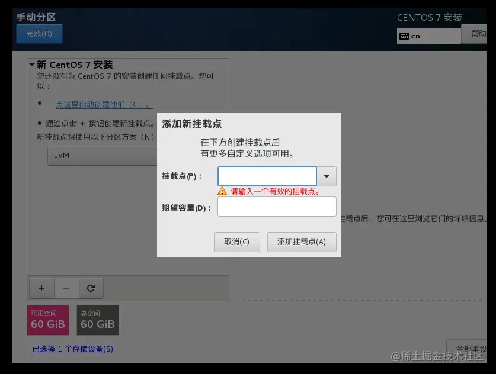The image size is (496, 374).
Task: Click the CENTOS 7 安装 header text
Action: 430,17
